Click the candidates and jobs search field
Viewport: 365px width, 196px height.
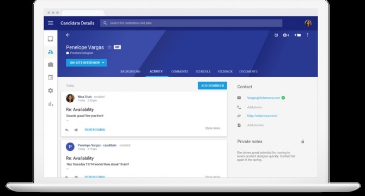[191, 23]
